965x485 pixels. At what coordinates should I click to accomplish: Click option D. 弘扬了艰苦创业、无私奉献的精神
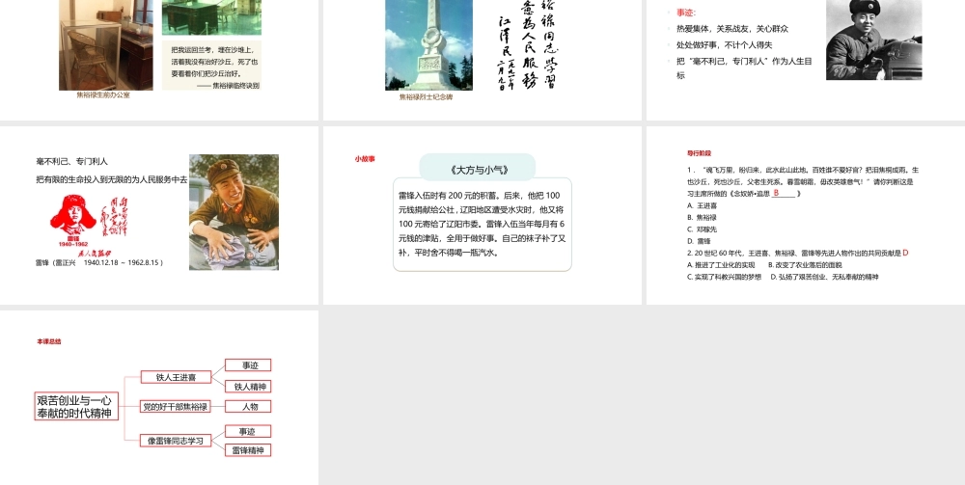825,277
